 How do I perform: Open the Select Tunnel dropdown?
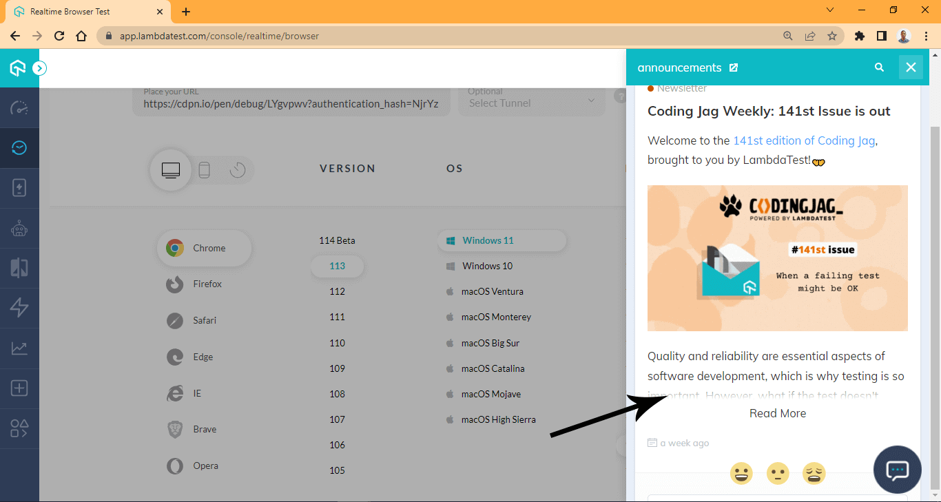(530, 101)
